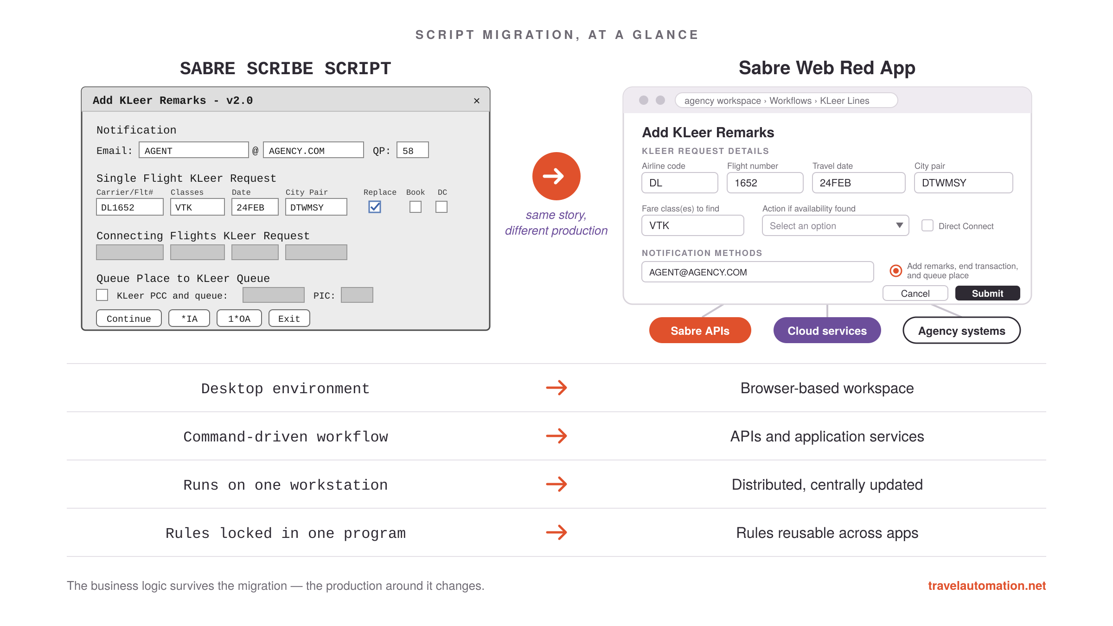Click KLeer Lines in the breadcrumb

click(844, 101)
